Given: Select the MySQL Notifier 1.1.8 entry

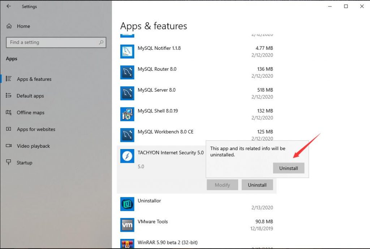Looking at the screenshot, I should [159, 48].
